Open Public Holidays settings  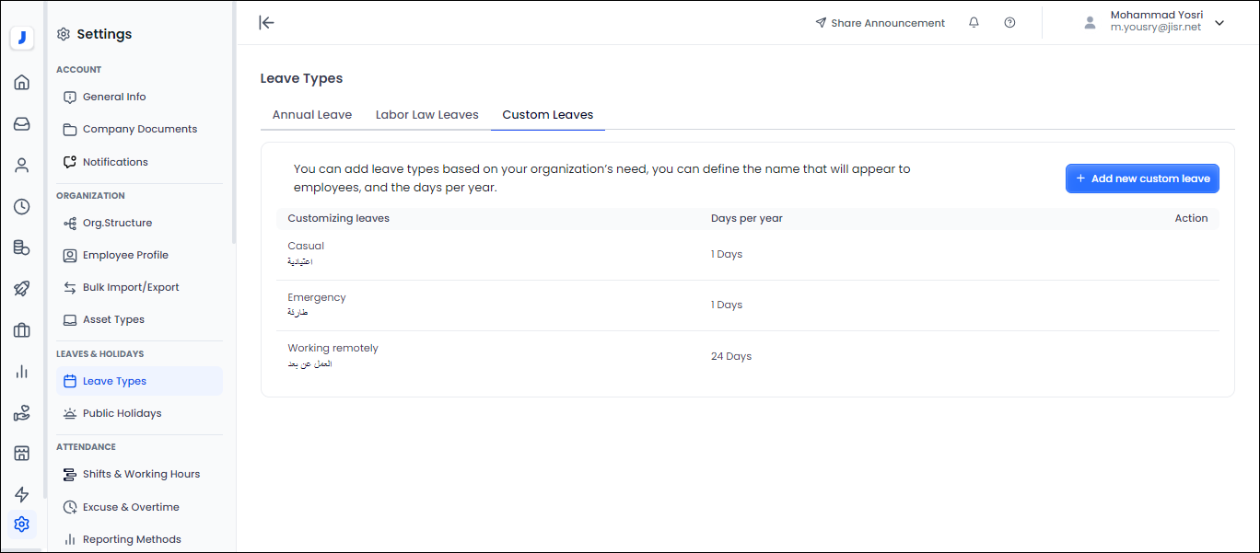pyautogui.click(x=122, y=413)
